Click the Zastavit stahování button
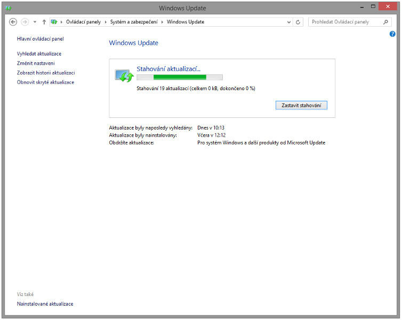 pyautogui.click(x=301, y=106)
